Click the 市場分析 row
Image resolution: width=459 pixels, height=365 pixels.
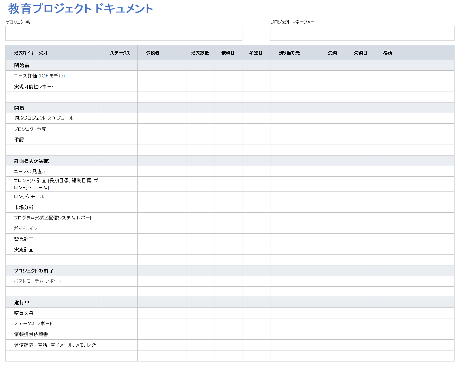[230, 207]
